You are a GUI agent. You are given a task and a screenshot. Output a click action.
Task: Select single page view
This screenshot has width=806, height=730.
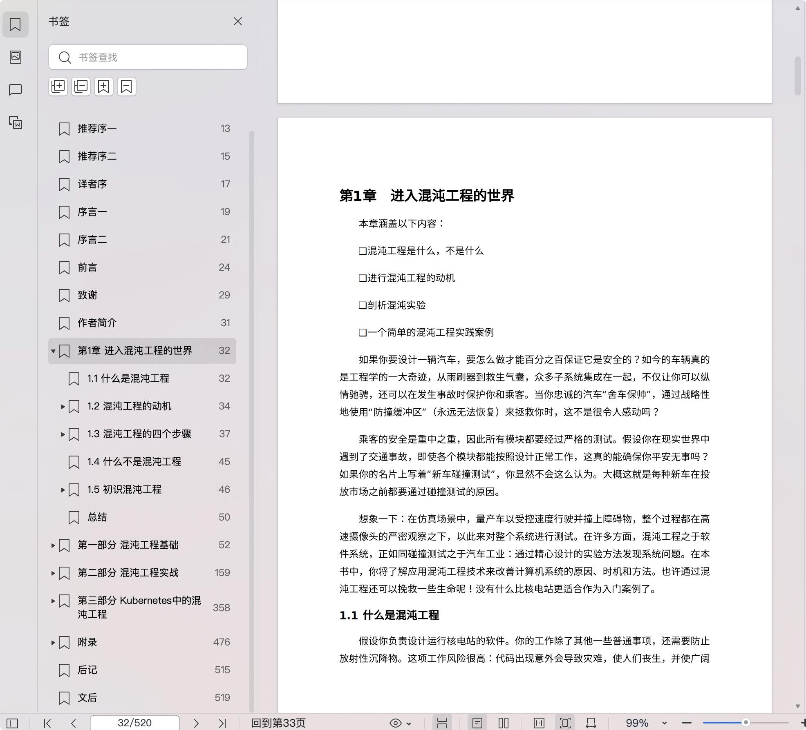point(477,723)
